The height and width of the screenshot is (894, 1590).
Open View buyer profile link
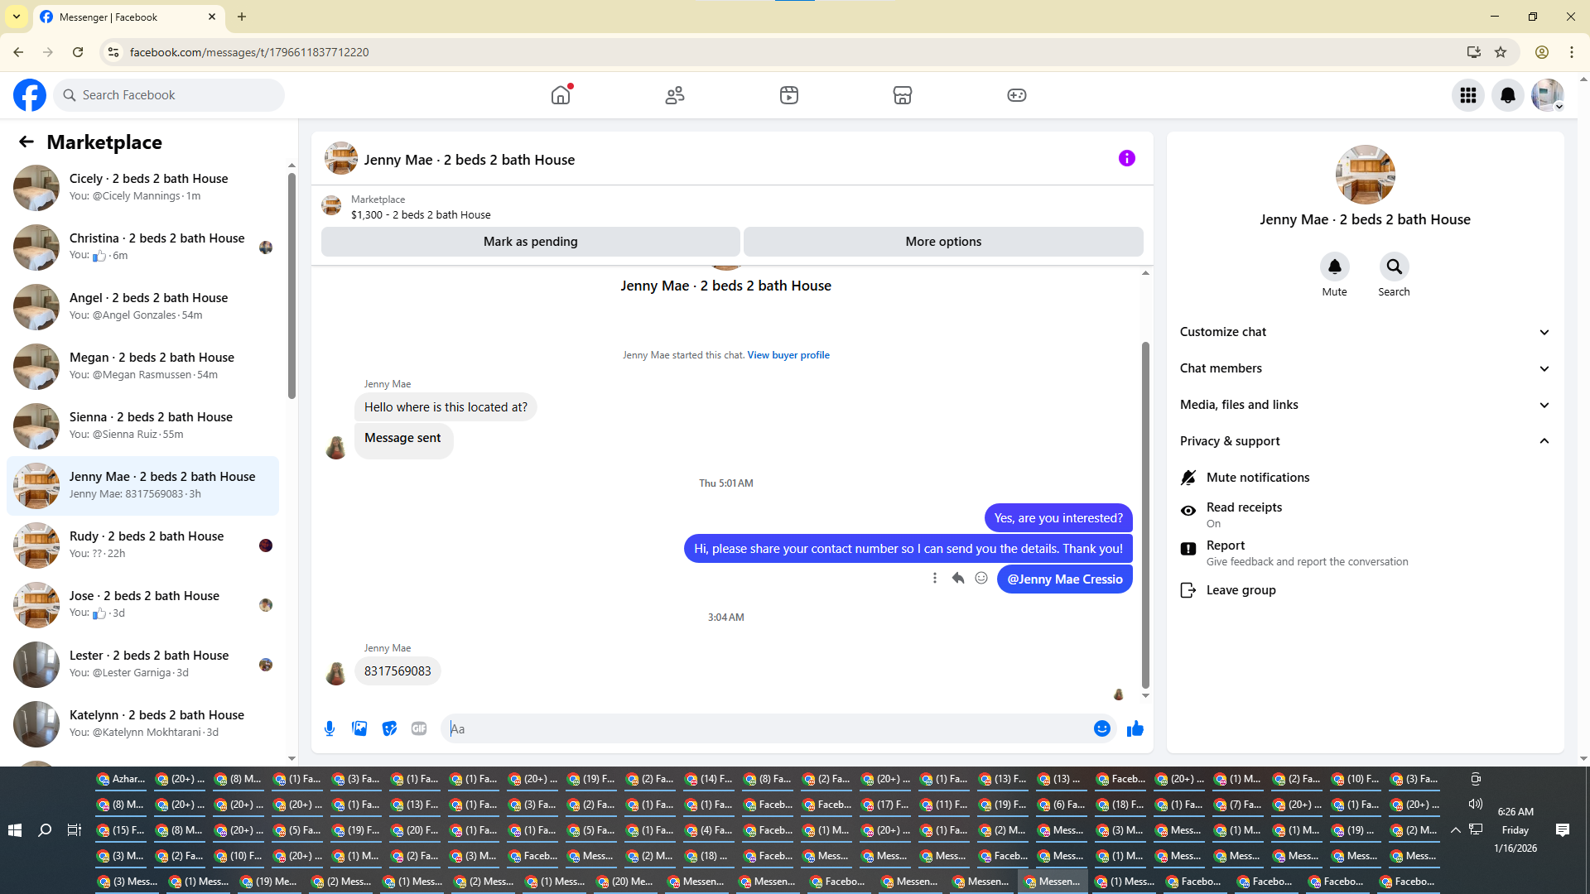[788, 355]
